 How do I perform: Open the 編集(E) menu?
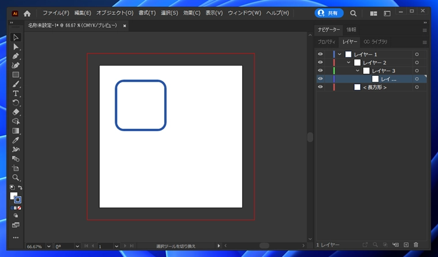point(82,13)
